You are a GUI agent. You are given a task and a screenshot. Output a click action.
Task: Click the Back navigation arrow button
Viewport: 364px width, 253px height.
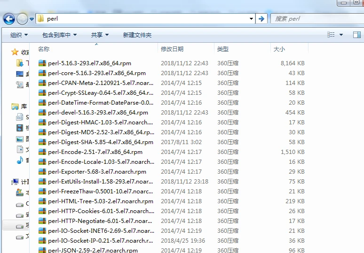[9, 19]
